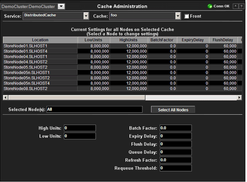Viewport: 247px width, 182px height.
Task: Click the Flush Delay input field
Action: tap(175, 144)
